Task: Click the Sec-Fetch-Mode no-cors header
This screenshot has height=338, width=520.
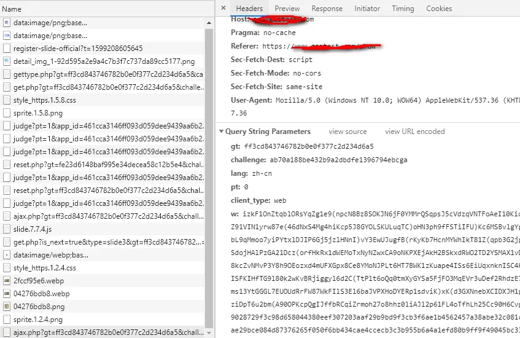Action: pos(276,73)
